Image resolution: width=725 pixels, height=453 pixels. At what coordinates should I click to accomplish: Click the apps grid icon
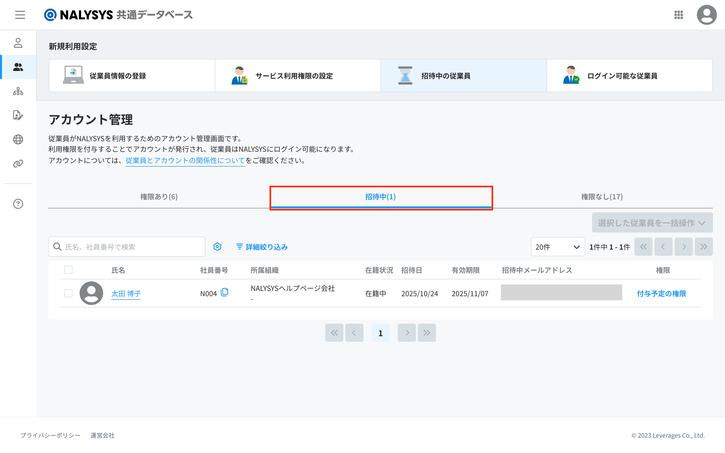[678, 15]
